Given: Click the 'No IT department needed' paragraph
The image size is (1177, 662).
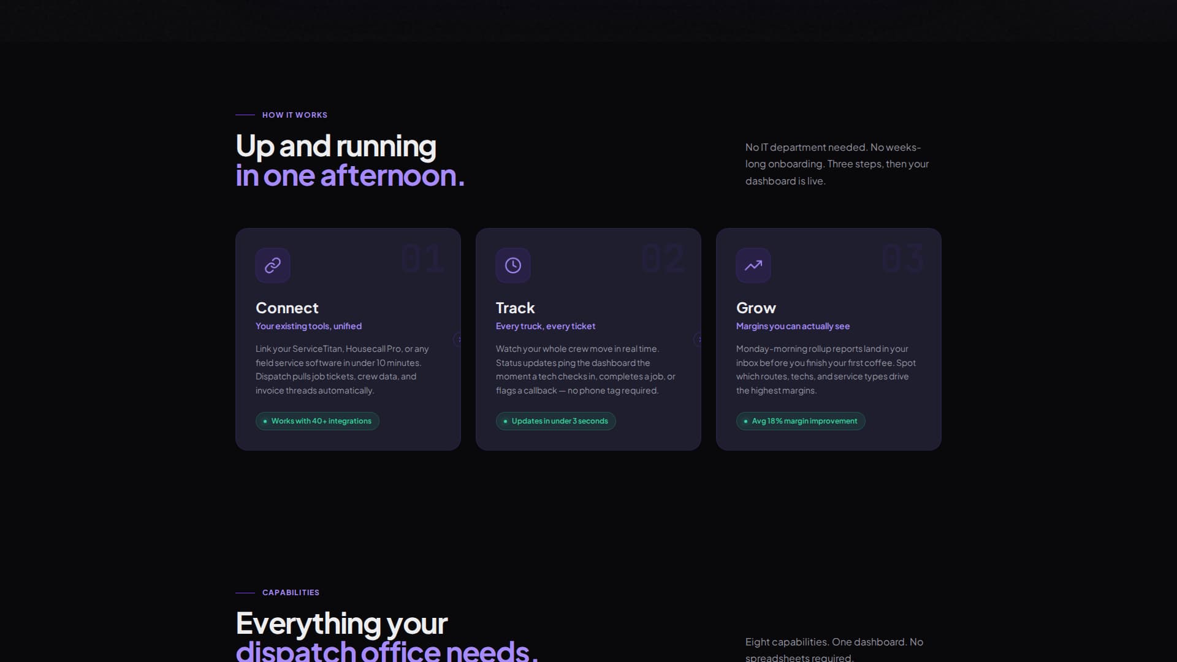Looking at the screenshot, I should pyautogui.click(x=837, y=164).
